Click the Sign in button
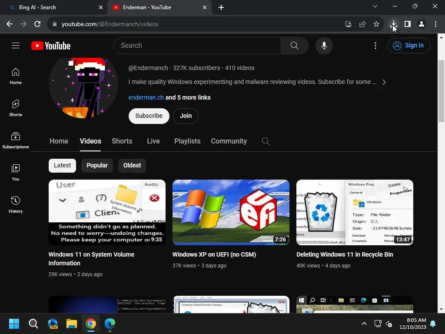This screenshot has height=334, width=445. point(408,45)
